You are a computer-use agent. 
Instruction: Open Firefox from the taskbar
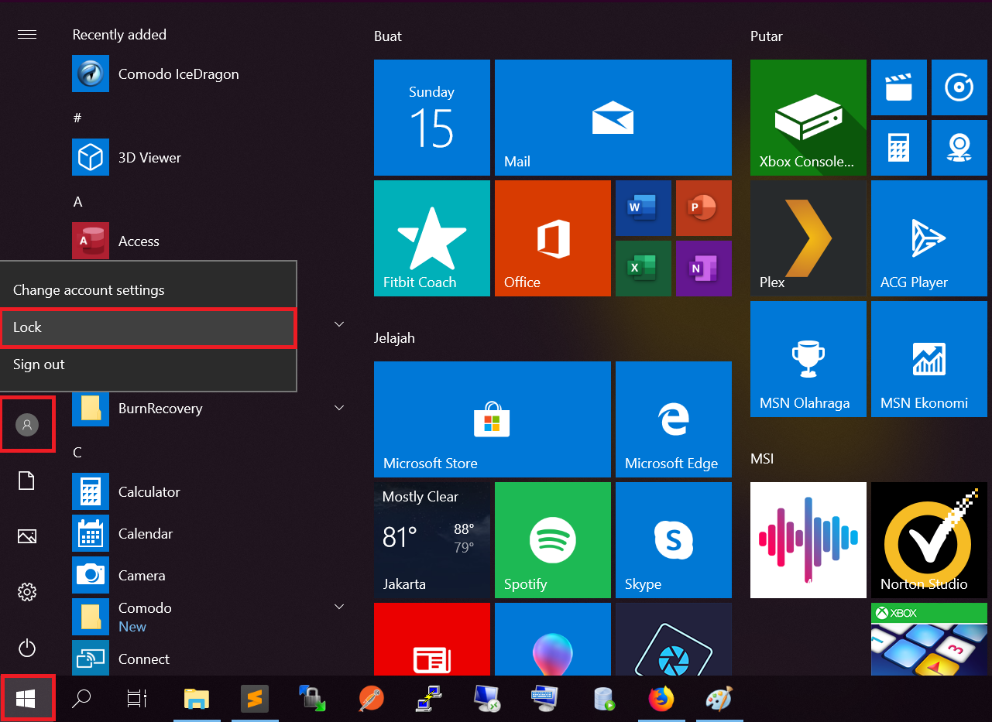661,699
